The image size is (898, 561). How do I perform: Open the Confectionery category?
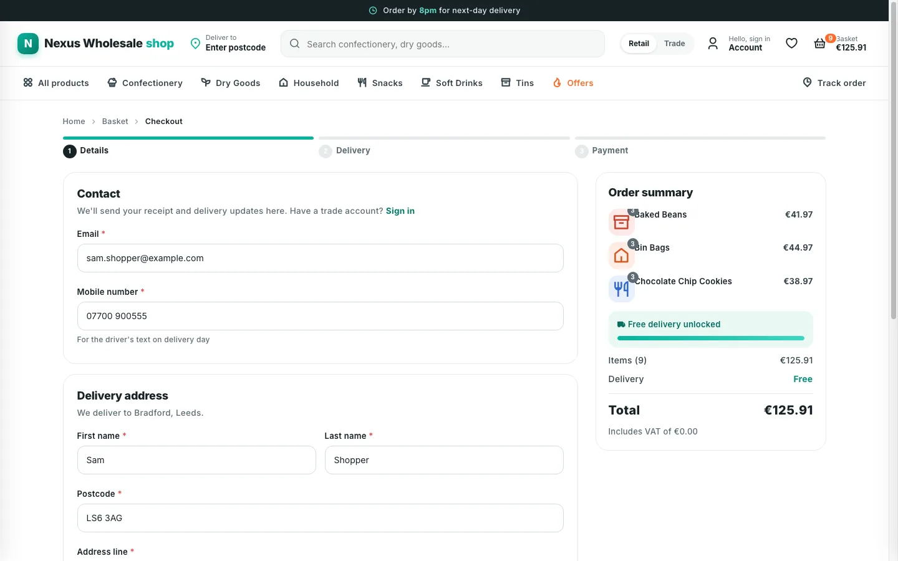coord(145,83)
